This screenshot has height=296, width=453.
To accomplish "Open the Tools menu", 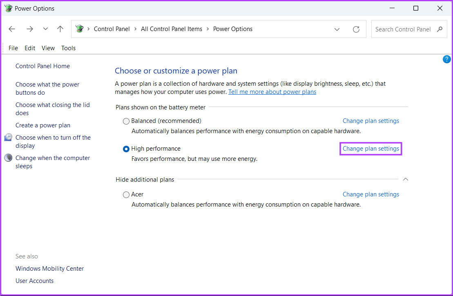I will (x=69, y=48).
